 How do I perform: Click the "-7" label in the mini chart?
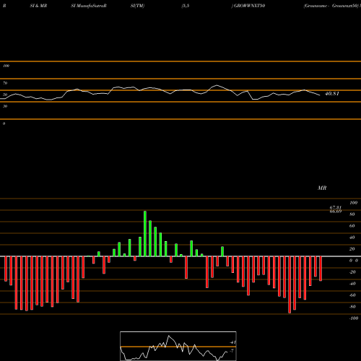coord(232,351)
